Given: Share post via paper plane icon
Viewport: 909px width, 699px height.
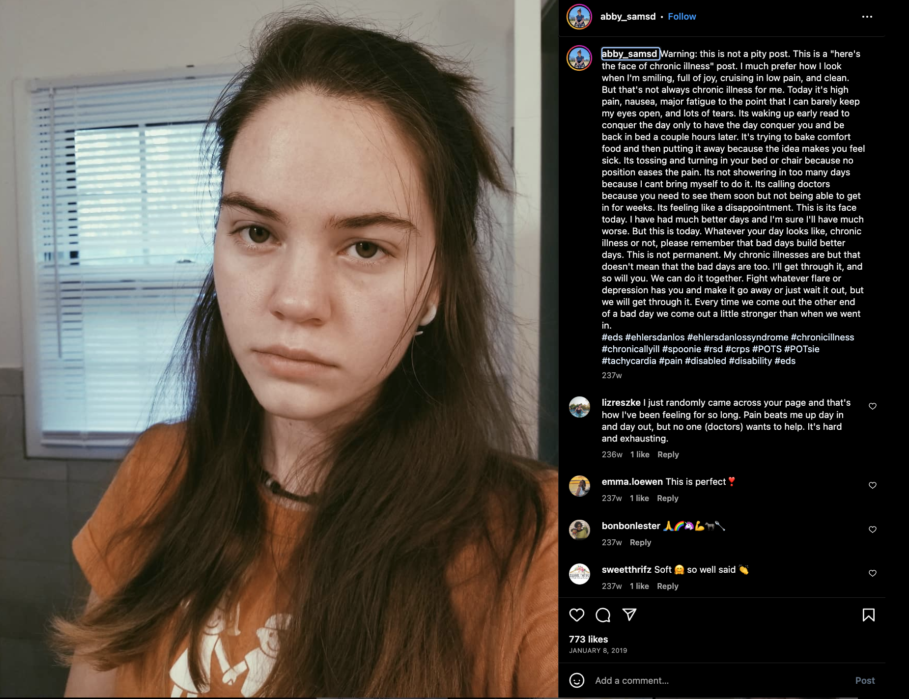Looking at the screenshot, I should 629,615.
